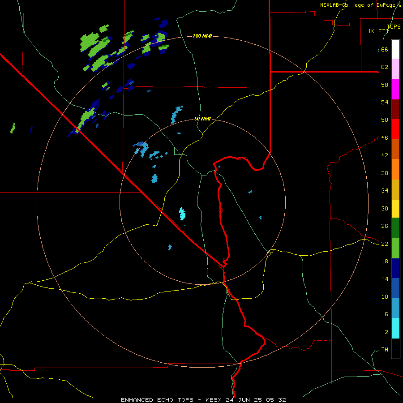Click the 'ENHANCED ECHO TOPS' product caption
The height and width of the screenshot is (403, 403).
click(157, 400)
